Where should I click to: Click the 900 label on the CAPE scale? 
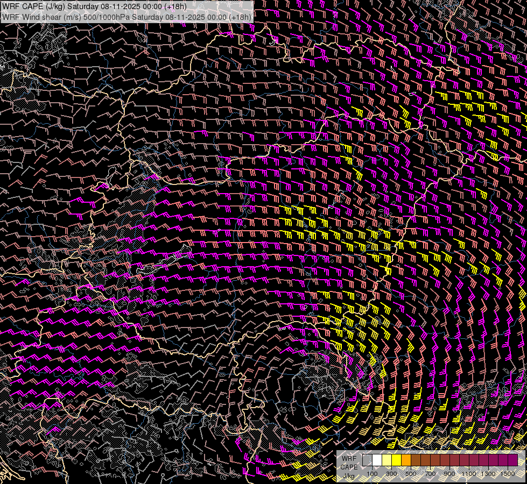[x=449, y=473]
